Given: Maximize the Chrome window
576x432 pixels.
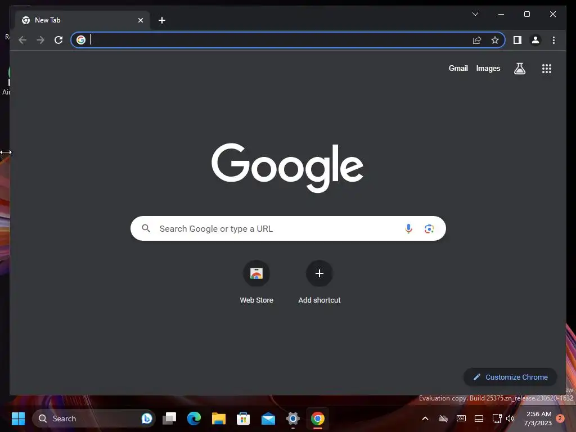Looking at the screenshot, I should pos(526,14).
